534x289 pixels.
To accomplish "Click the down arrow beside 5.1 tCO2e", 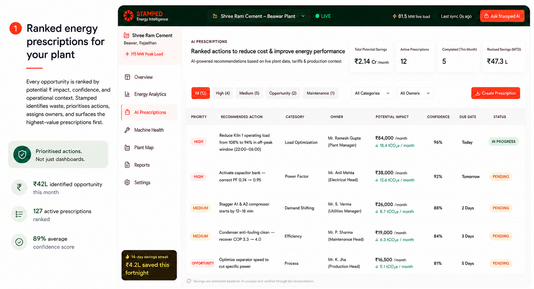I will 377,267.
